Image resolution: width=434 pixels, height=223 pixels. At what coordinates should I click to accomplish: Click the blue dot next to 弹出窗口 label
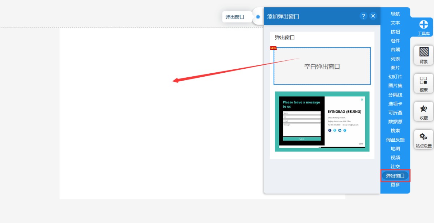tap(258, 17)
